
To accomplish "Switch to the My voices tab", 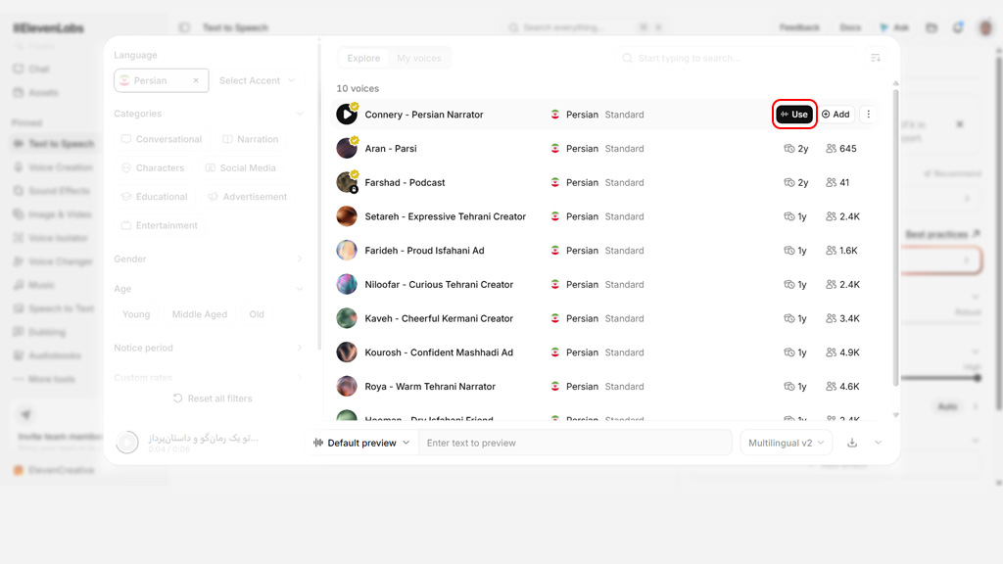I will [419, 58].
